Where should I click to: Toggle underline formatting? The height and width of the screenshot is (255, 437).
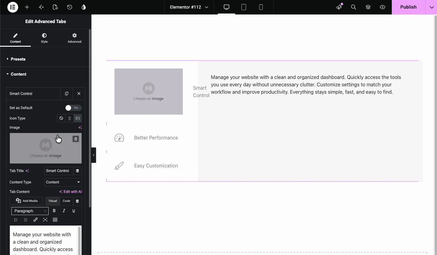74,211
